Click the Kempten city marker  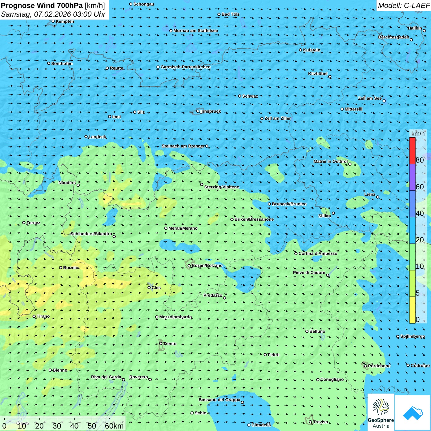[53, 21]
